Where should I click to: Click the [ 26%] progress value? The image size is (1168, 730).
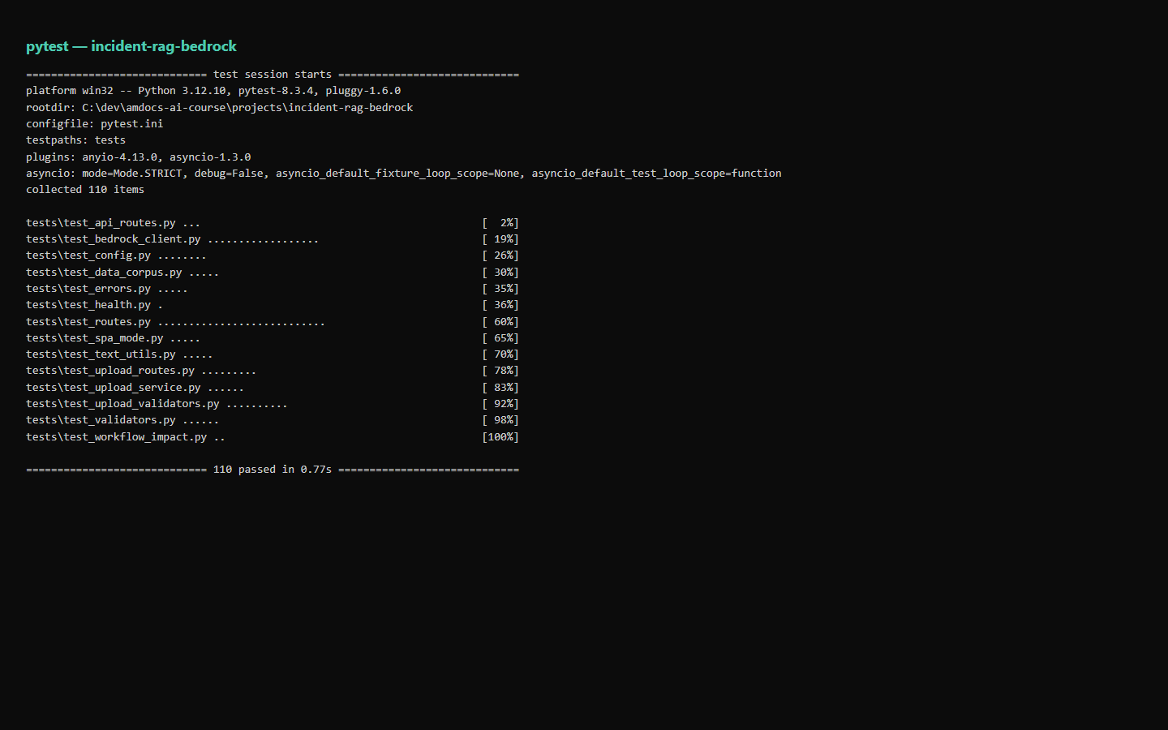(x=500, y=255)
